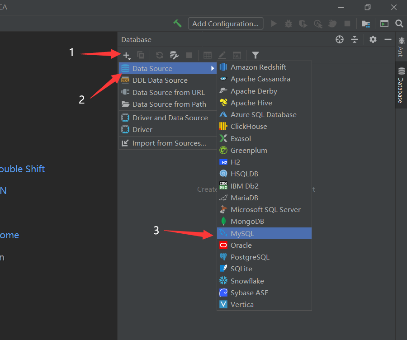Select Greenplum data source
Screen dimensions: 407x340
tap(264, 150)
